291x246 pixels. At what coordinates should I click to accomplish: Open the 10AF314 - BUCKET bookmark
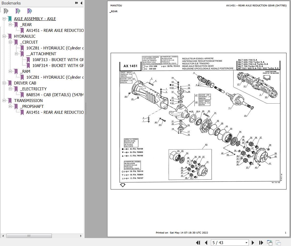(58, 65)
